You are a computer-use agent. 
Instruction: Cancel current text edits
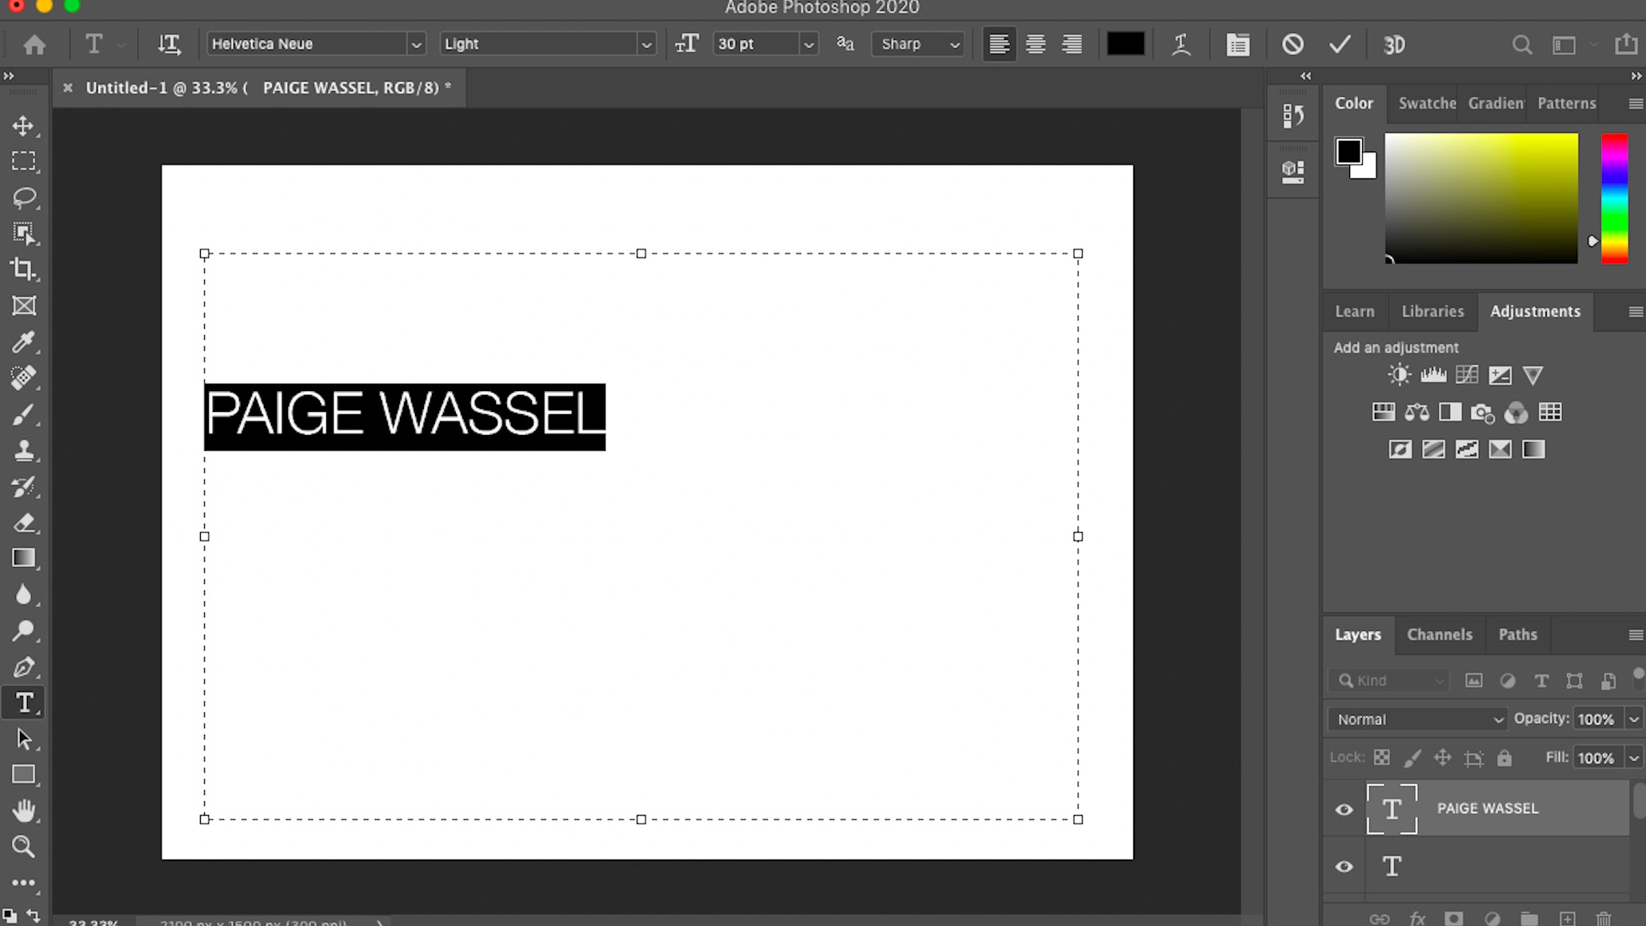coord(1292,44)
